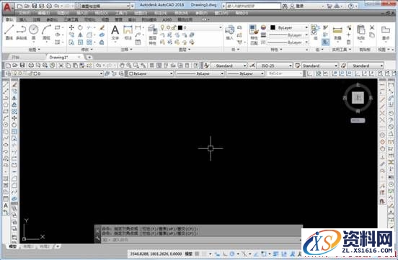
Task: Click the black layer color swatch in Layers panel
Action: click(180, 27)
